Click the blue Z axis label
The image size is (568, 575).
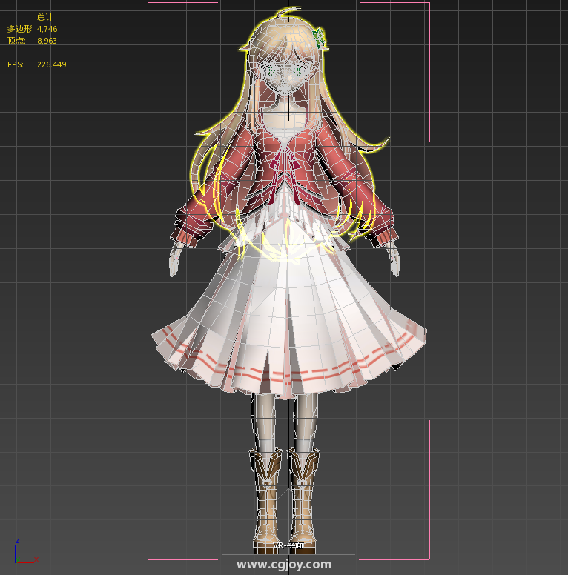[16, 541]
